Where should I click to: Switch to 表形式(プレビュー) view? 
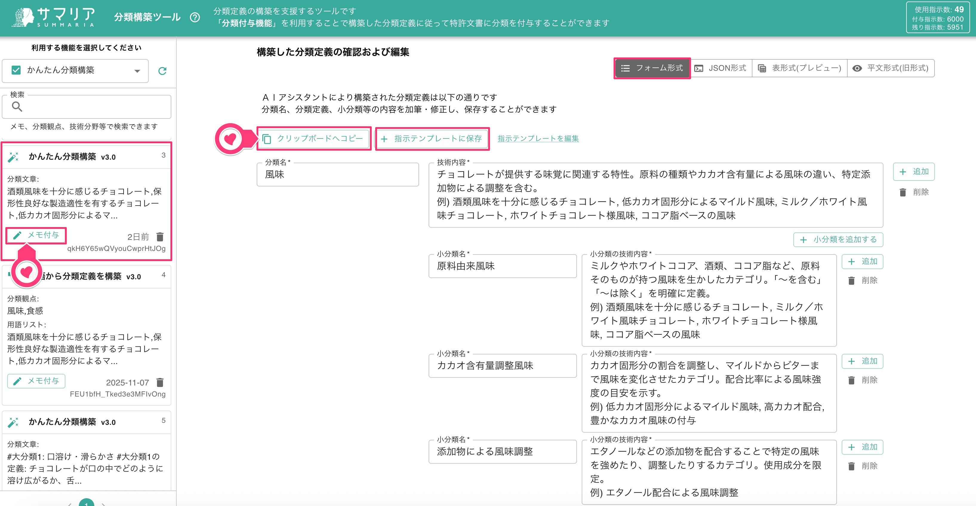(799, 68)
